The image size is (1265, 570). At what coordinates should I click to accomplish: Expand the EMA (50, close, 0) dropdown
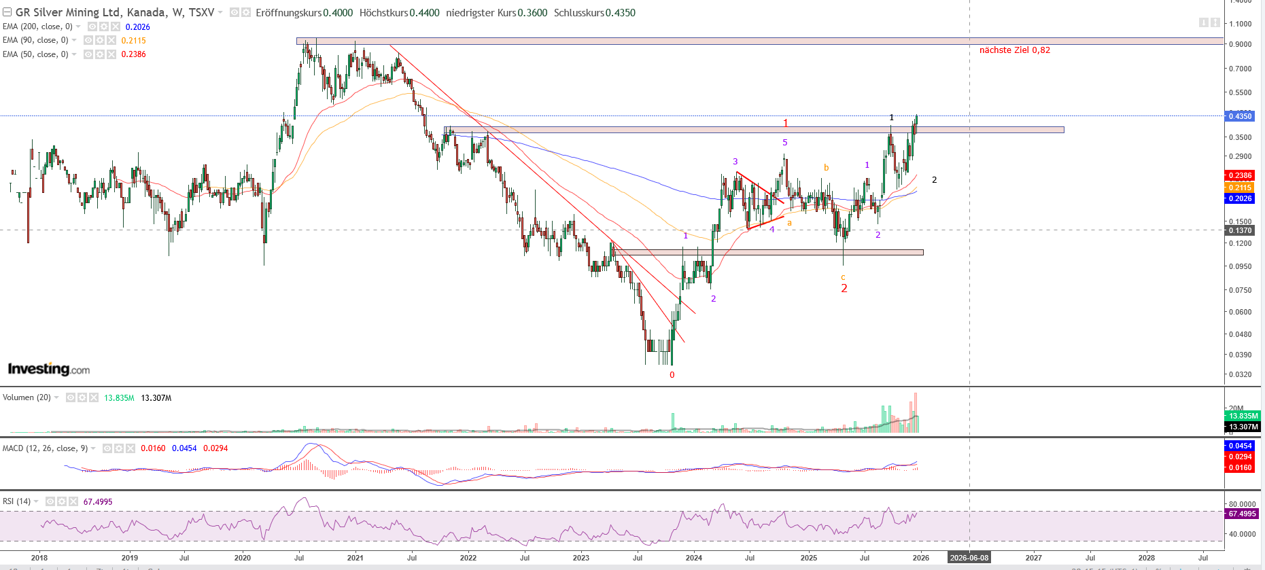(x=74, y=54)
